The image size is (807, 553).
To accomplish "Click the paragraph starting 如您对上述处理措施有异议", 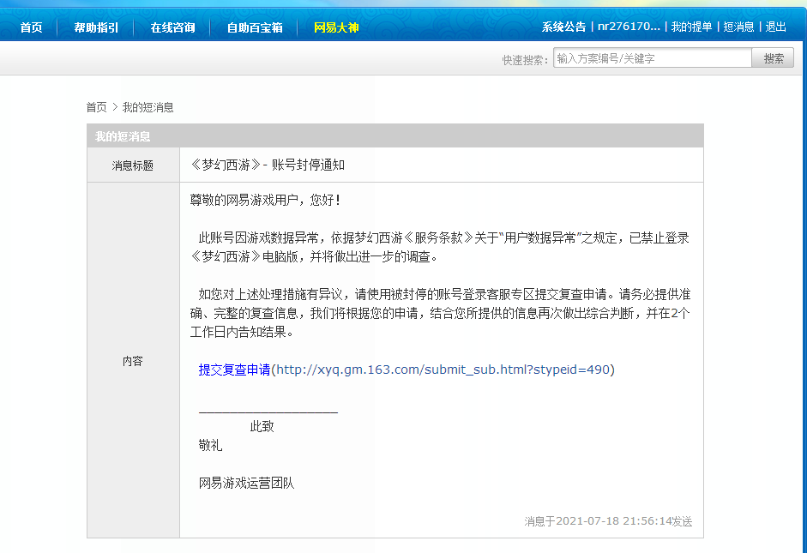I will (x=440, y=313).
